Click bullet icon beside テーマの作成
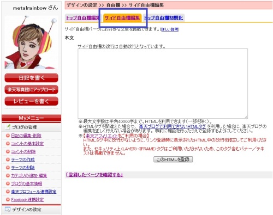 [8, 159]
